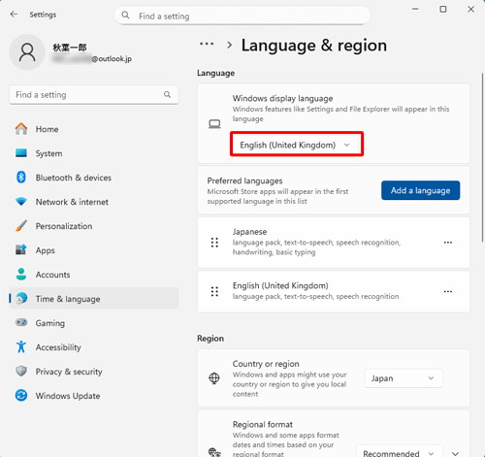Open Home settings page
This screenshot has height=457, width=485.
[94, 129]
